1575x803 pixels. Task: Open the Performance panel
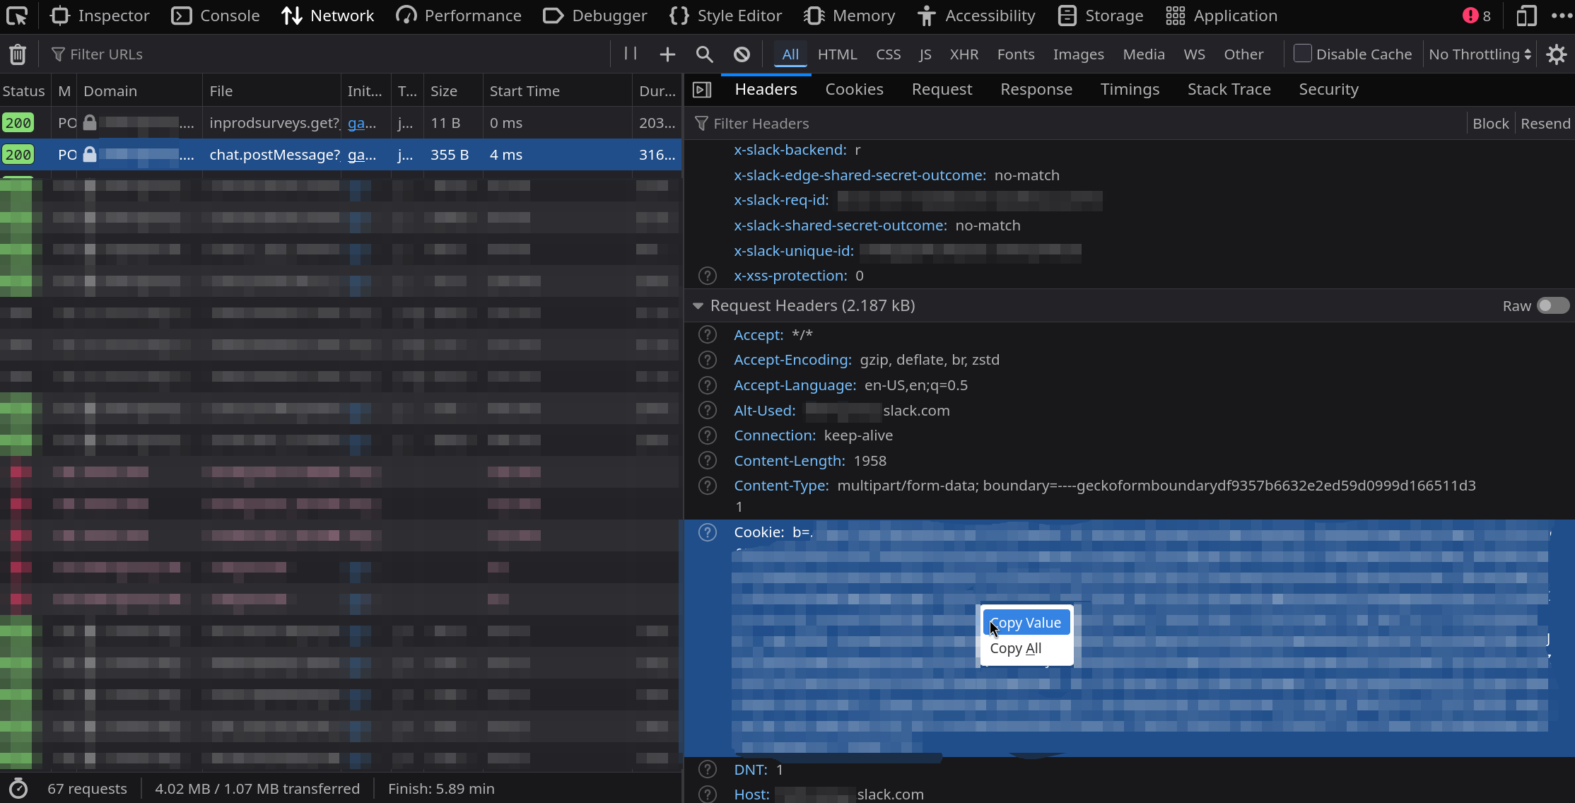point(458,16)
